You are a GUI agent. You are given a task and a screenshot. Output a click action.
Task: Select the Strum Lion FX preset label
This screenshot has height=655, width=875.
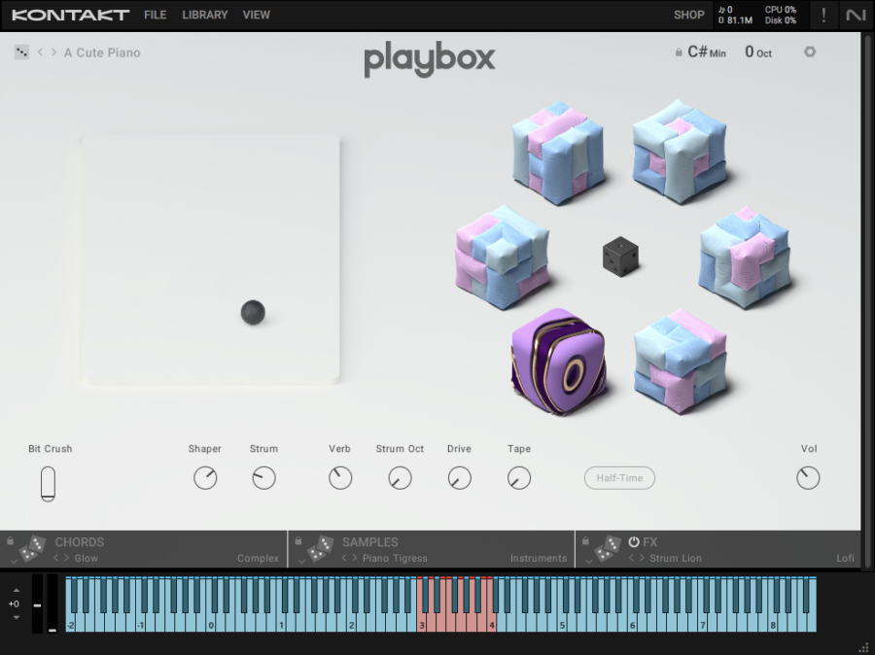674,558
